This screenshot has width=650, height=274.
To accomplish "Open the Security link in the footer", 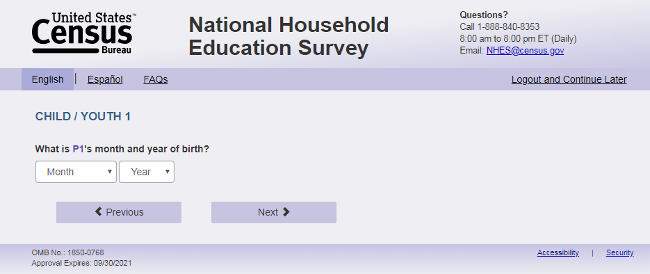I will (619, 252).
